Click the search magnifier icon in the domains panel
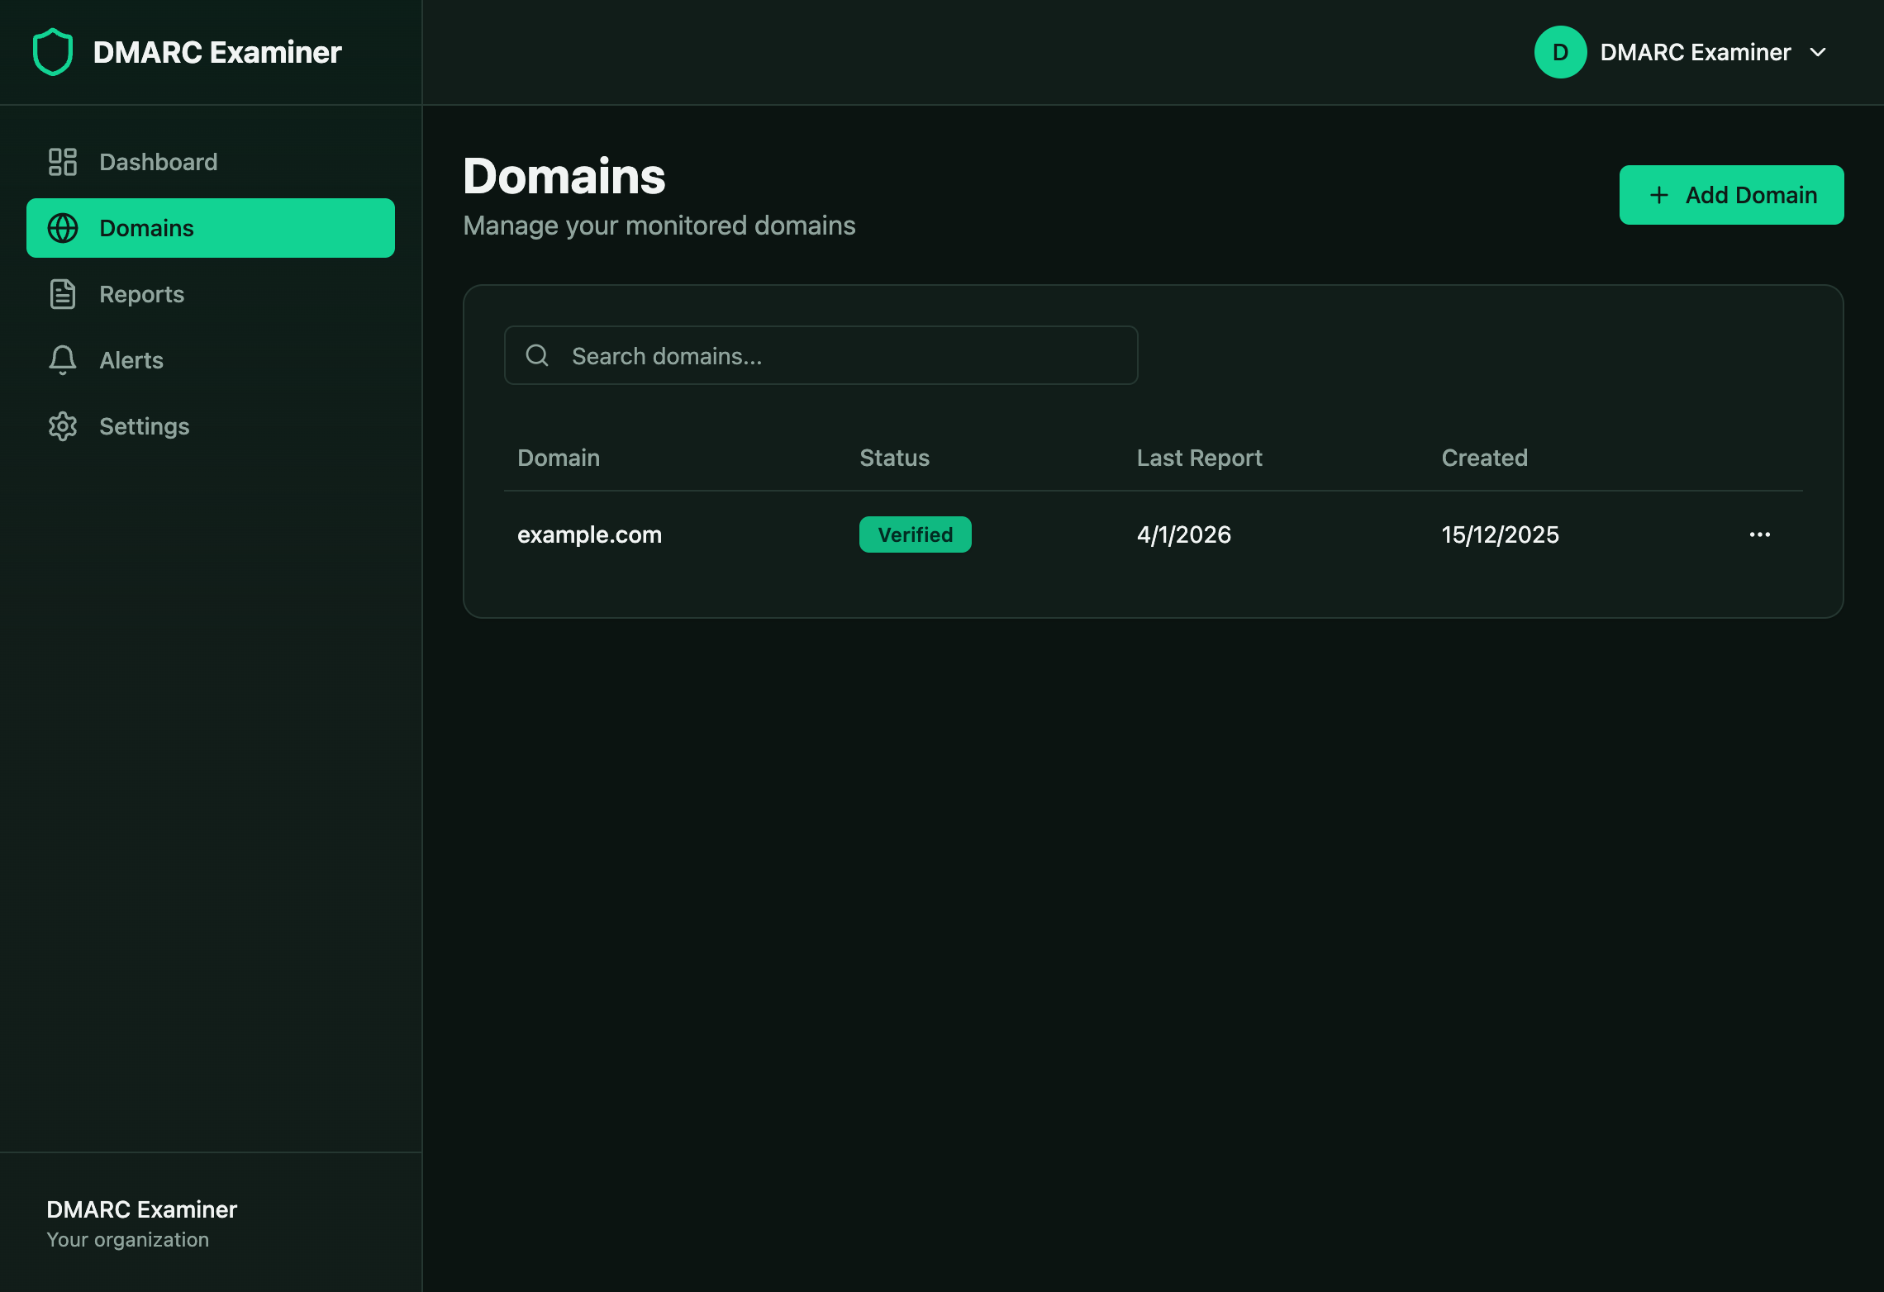Viewport: 1884px width, 1292px height. coord(537,355)
